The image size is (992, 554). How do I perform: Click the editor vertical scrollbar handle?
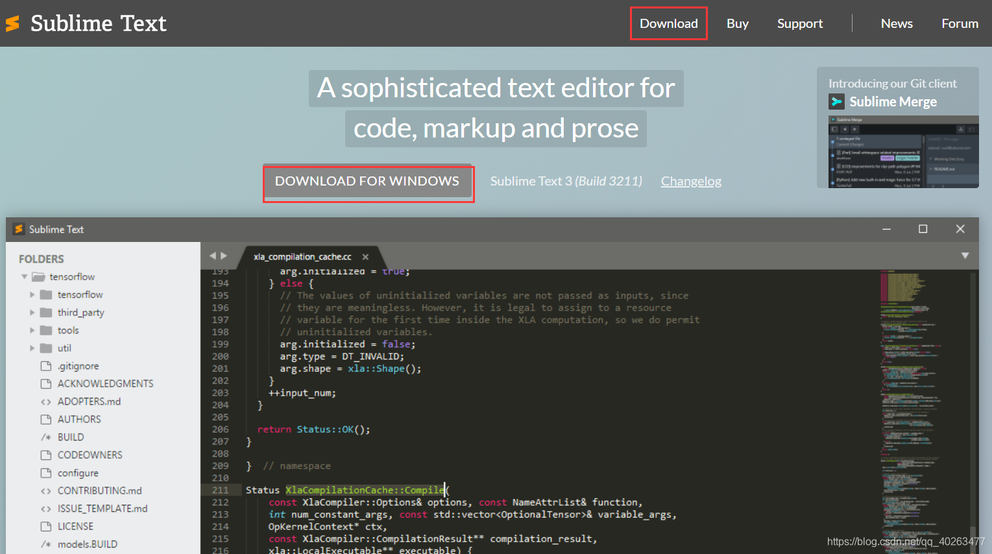[973, 540]
